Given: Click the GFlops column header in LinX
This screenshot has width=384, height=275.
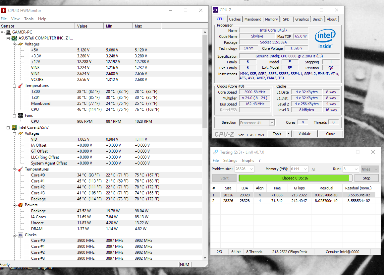Looking at the screenshot, I should pyautogui.click(x=299, y=188).
